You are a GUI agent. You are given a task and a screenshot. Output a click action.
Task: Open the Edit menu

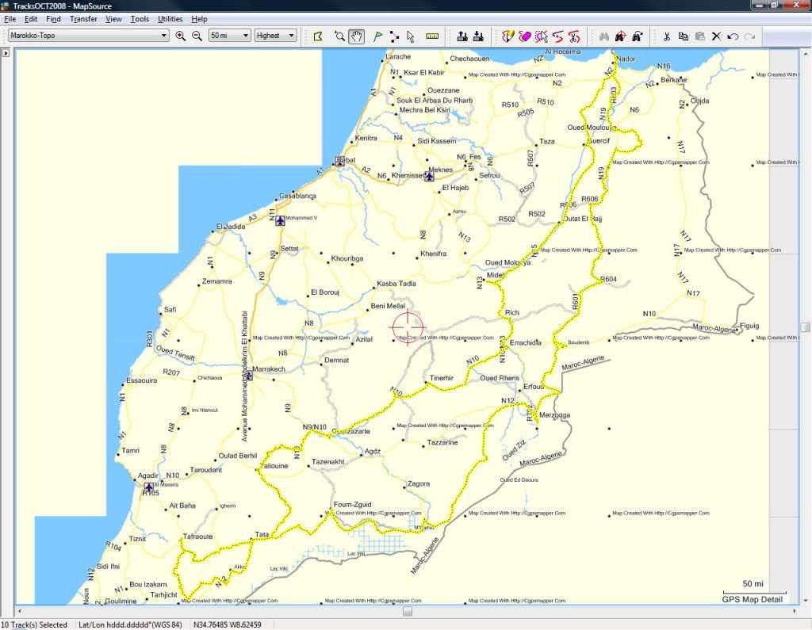[x=31, y=19]
